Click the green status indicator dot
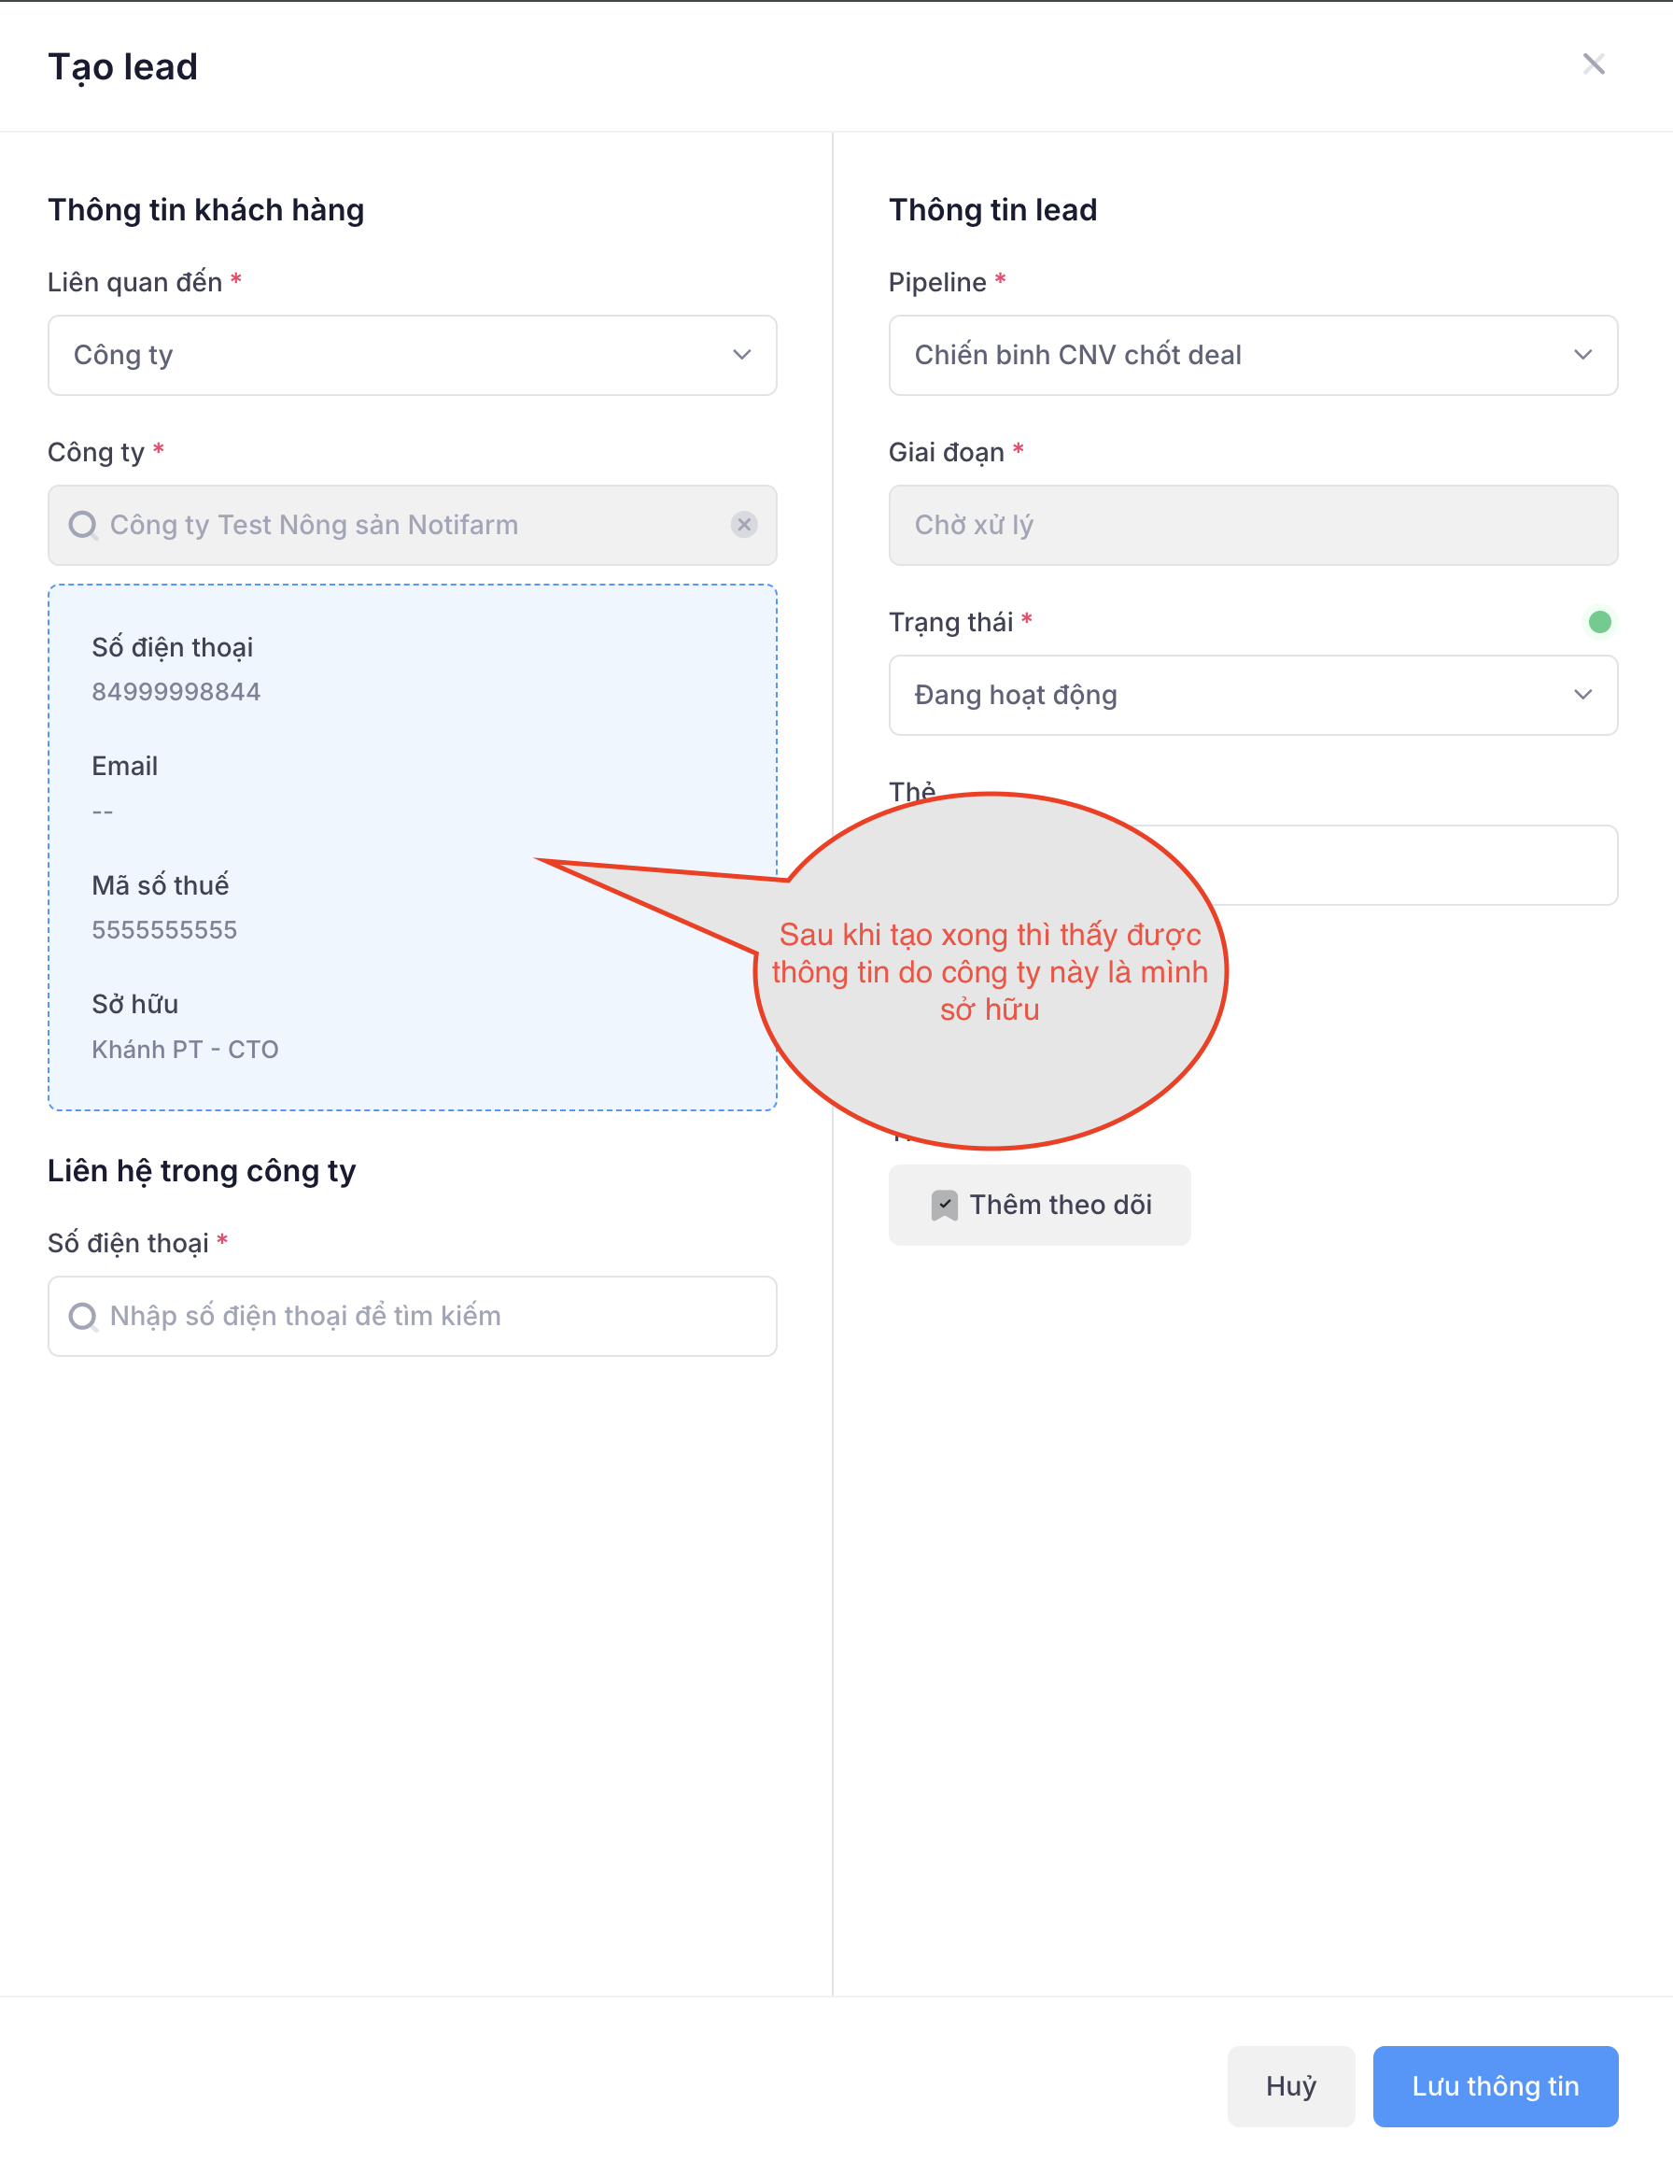Screen dimensions: 1673x2174 tap(1599, 622)
